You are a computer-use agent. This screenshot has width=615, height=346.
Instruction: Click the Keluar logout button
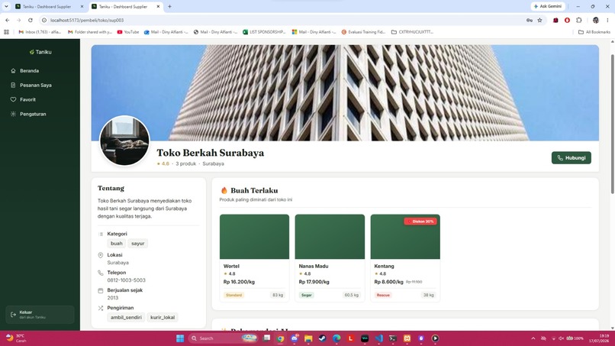tap(40, 315)
